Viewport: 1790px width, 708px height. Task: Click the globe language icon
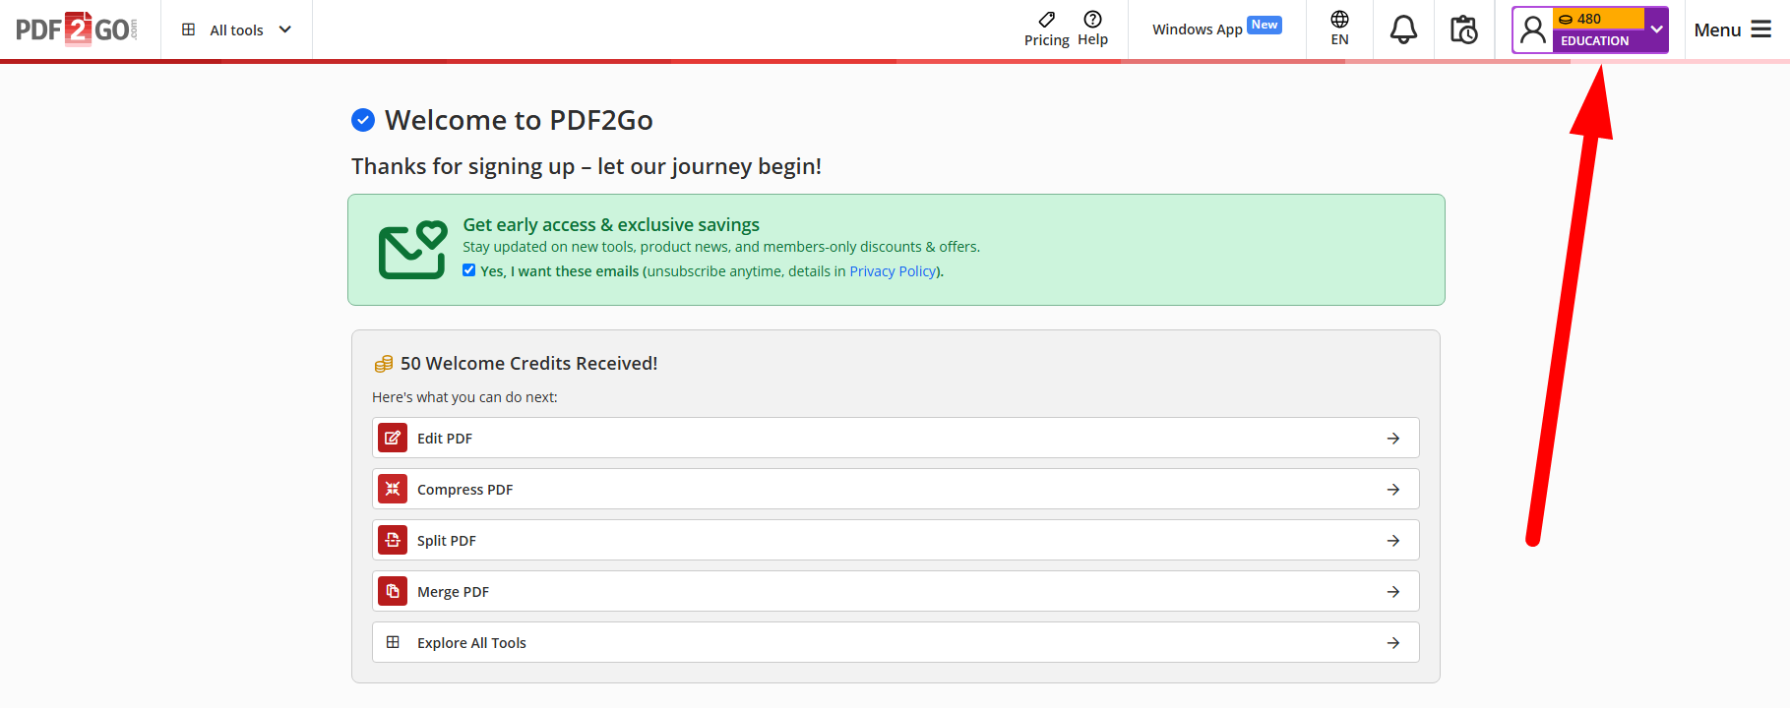(1339, 20)
